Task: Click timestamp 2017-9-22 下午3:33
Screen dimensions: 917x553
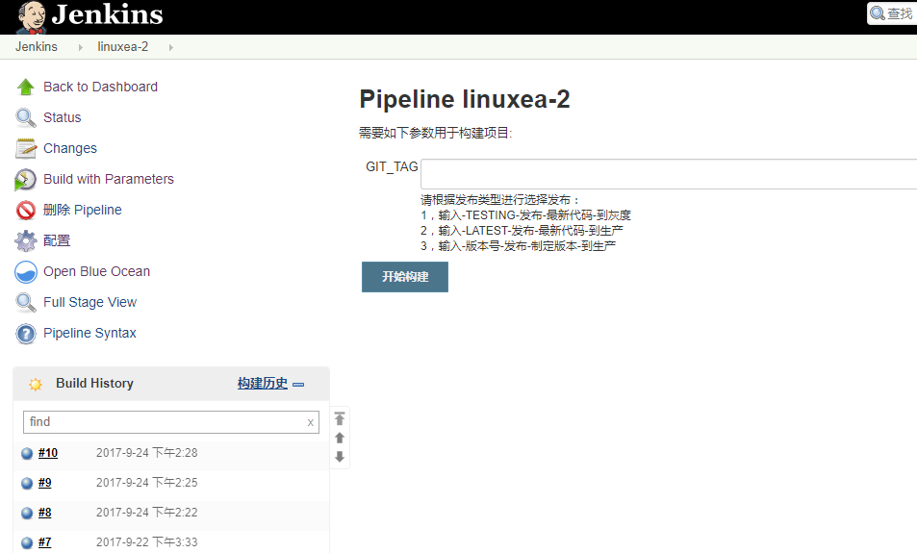Action: pos(147,542)
